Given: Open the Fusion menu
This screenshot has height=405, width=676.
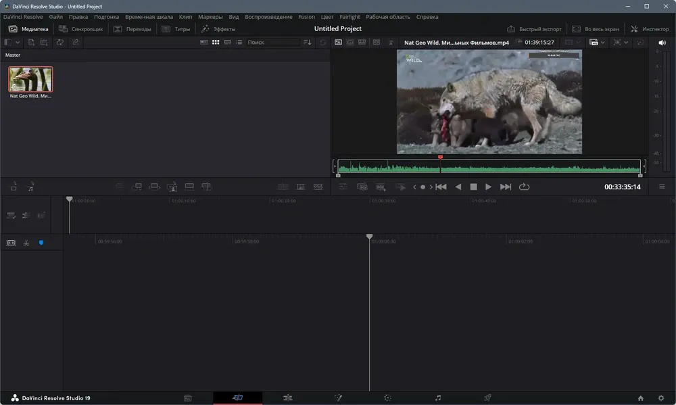Looking at the screenshot, I should pyautogui.click(x=306, y=17).
